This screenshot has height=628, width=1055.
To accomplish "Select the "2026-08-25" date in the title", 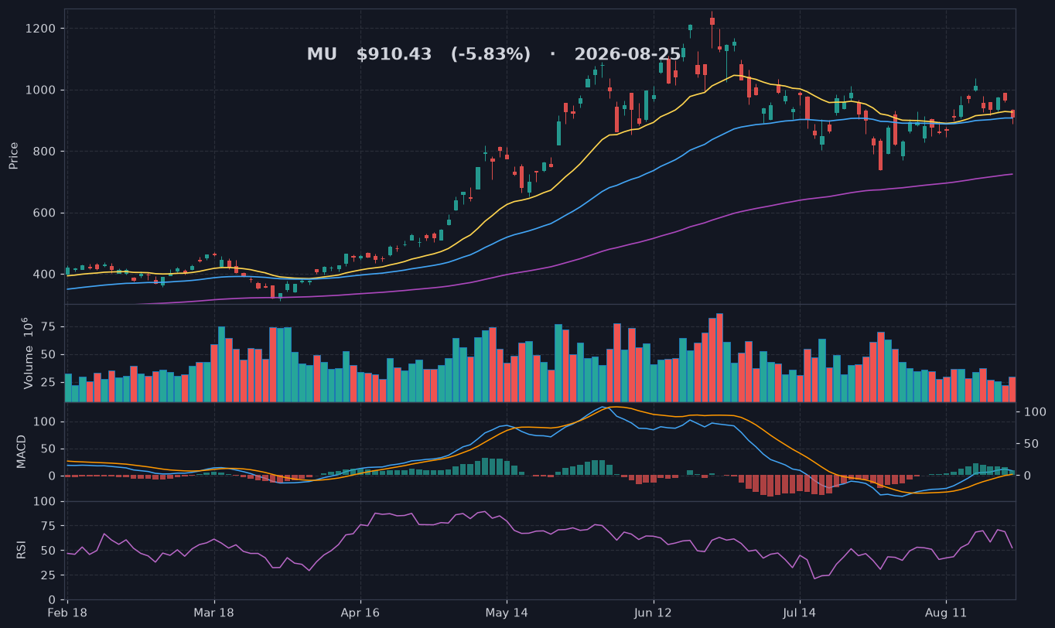I will pyautogui.click(x=627, y=55).
